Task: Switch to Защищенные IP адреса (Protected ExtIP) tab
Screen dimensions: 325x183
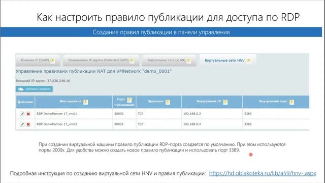Action: point(101,60)
